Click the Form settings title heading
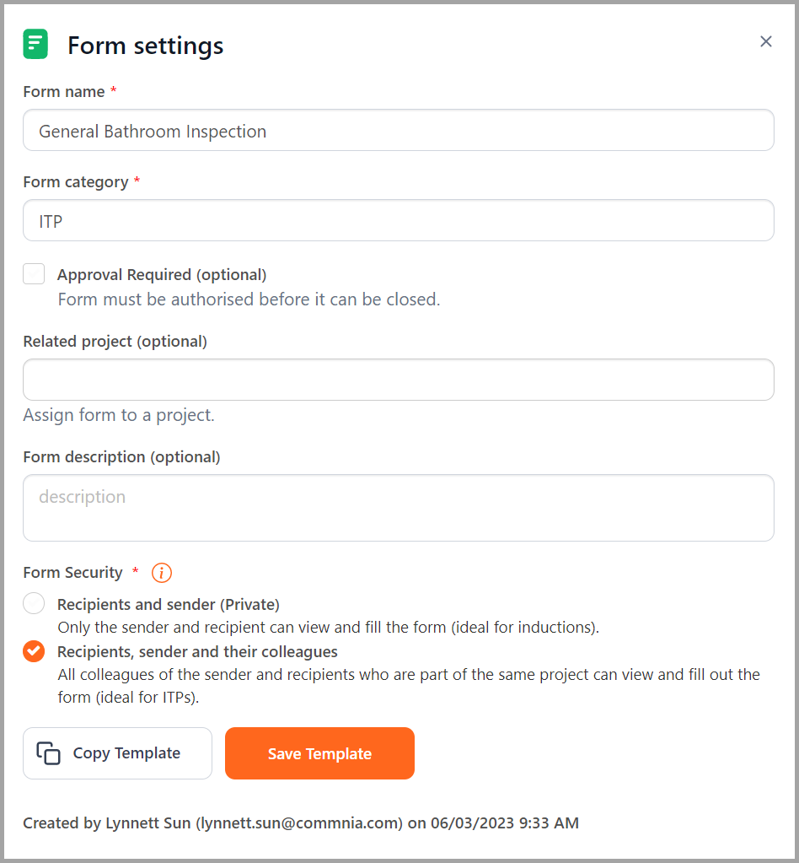This screenshot has height=863, width=799. coord(145,46)
